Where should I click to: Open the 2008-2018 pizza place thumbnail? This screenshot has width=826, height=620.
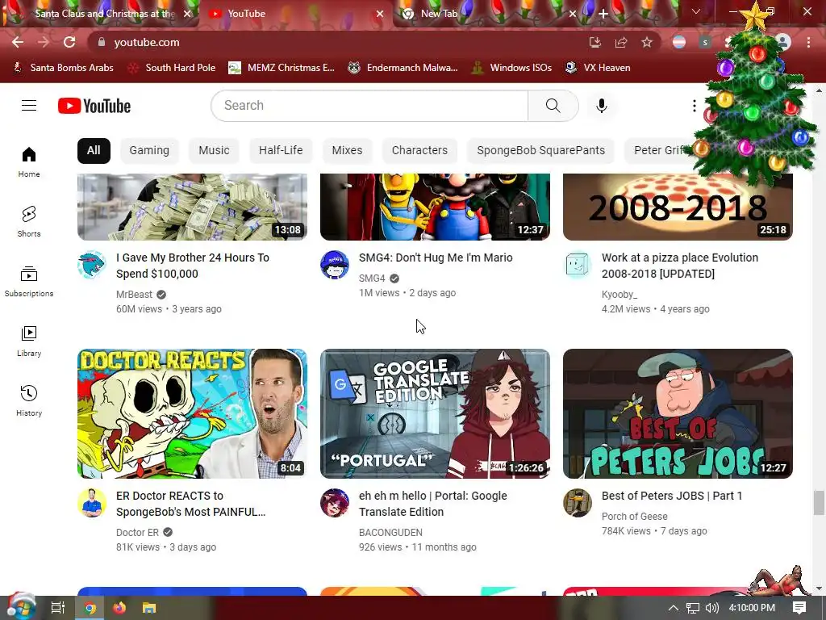tap(678, 207)
